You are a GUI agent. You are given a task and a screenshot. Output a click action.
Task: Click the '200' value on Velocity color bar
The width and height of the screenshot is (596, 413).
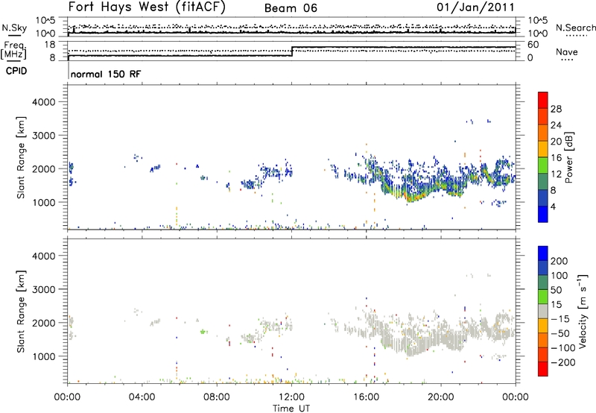pyautogui.click(x=559, y=261)
